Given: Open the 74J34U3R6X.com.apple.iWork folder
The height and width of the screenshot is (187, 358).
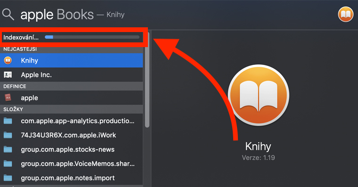Looking at the screenshot, I should pyautogui.click(x=72, y=135).
